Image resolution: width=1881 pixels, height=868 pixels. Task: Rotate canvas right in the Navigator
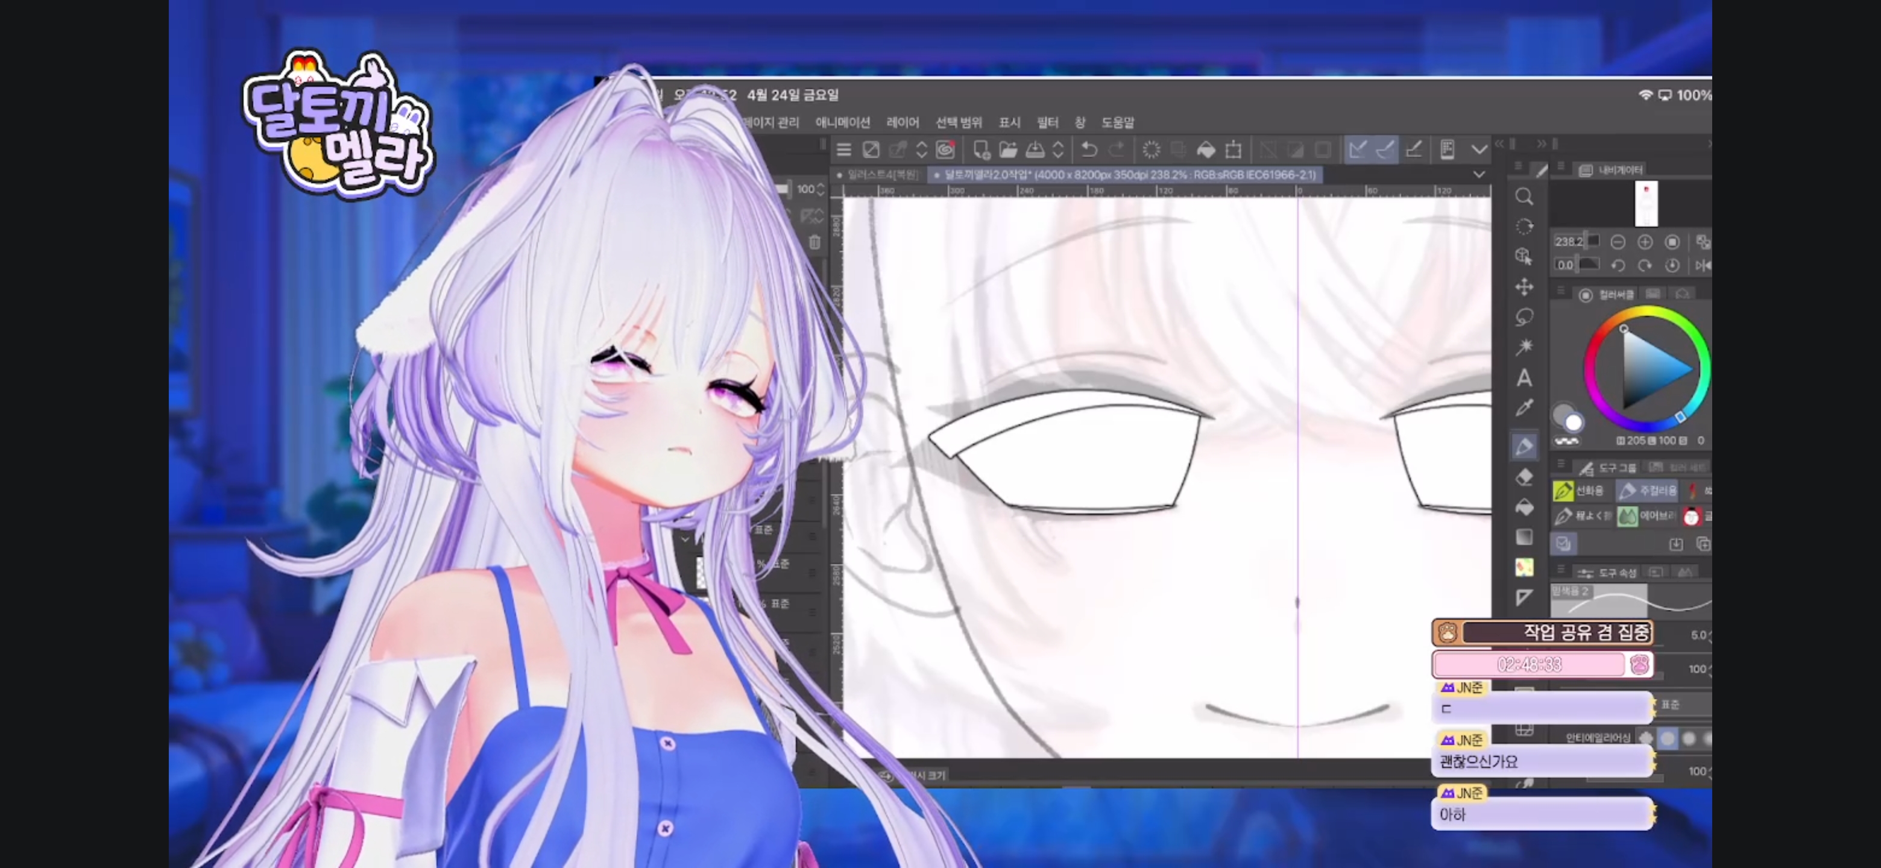(1645, 265)
